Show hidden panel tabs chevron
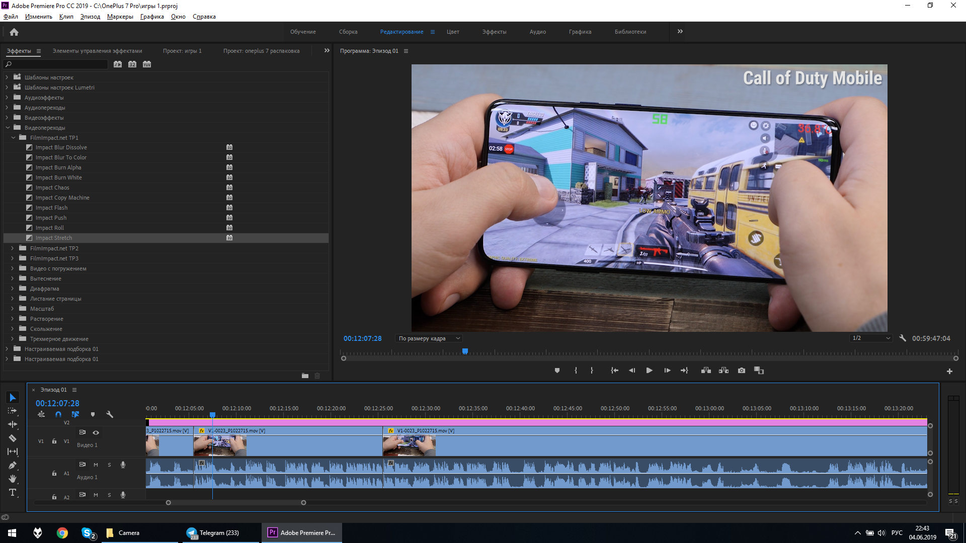966x543 pixels. point(327,51)
